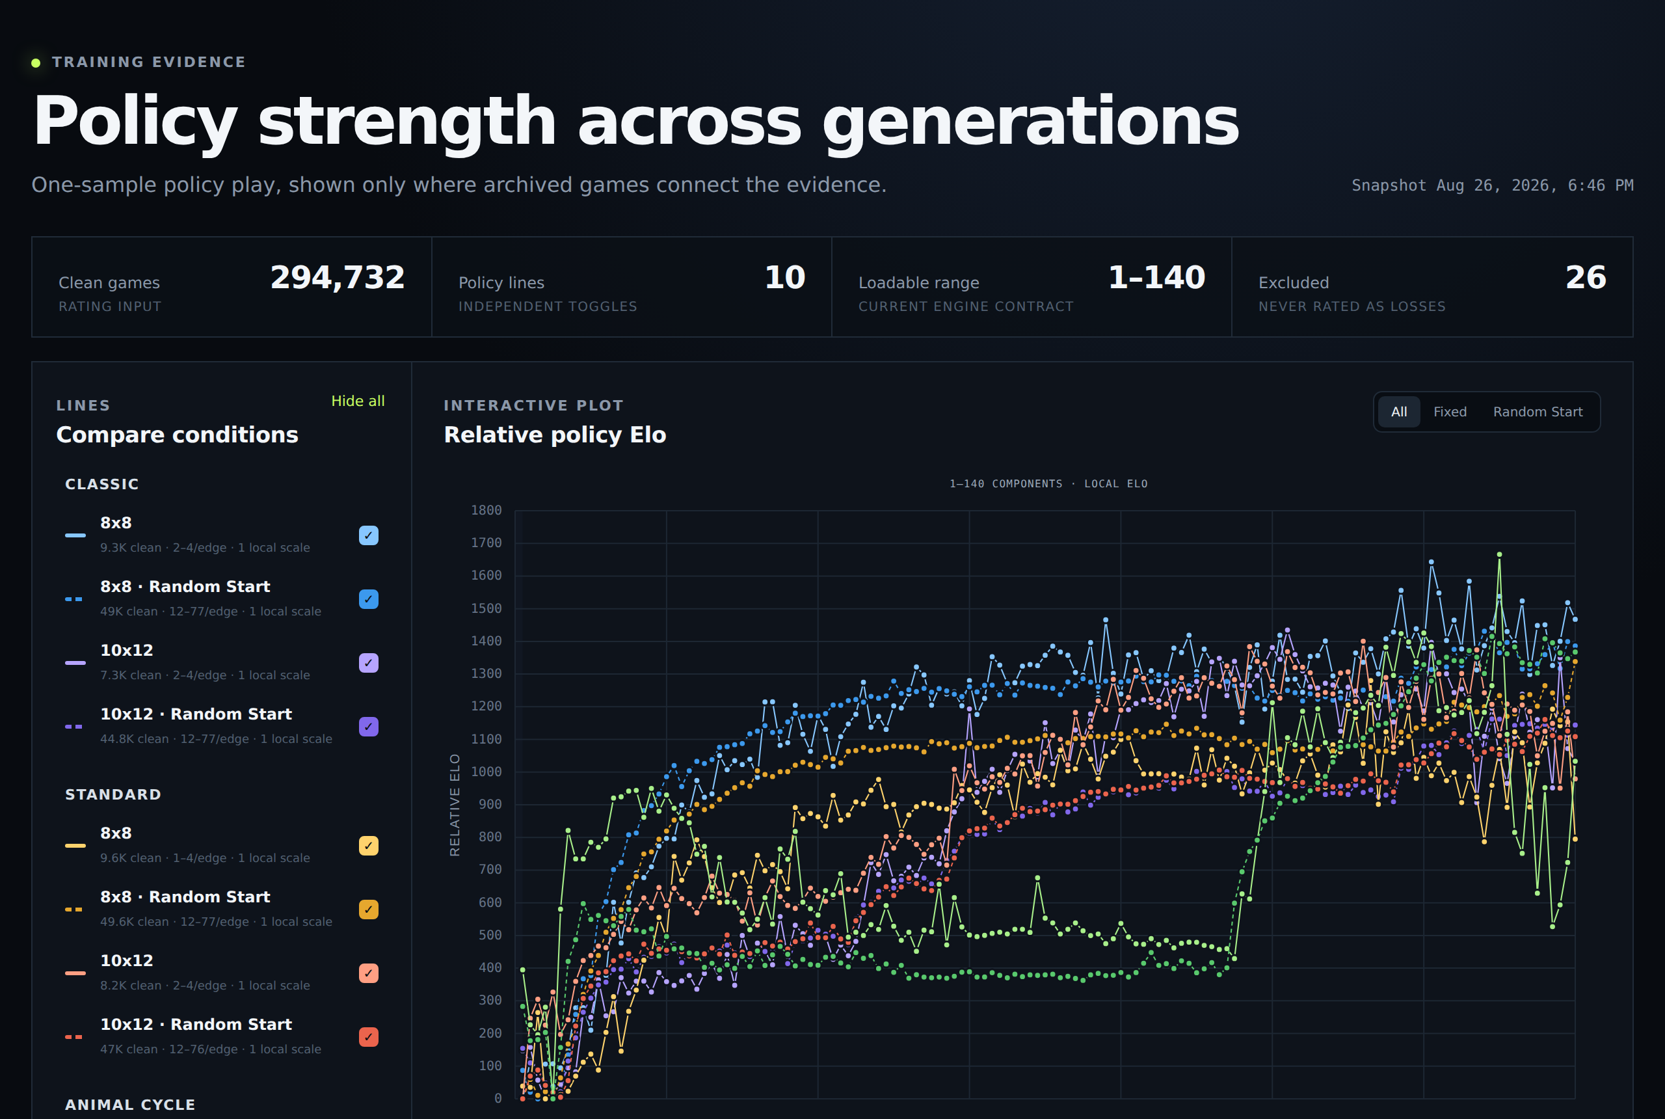Screen dimensions: 1665x1119
Task: Click the Loadable range value '1–140'
Action: tap(1156, 278)
